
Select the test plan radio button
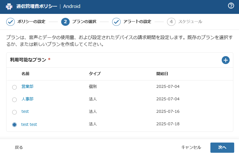(x=14, y=112)
